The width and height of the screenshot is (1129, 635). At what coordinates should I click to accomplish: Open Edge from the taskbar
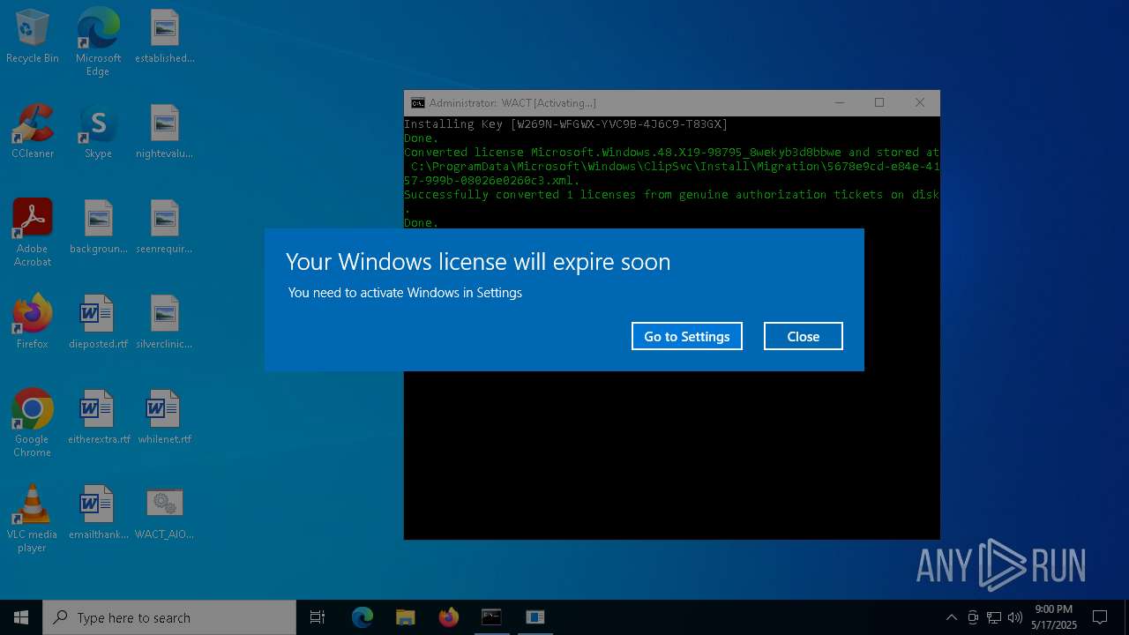point(363,617)
